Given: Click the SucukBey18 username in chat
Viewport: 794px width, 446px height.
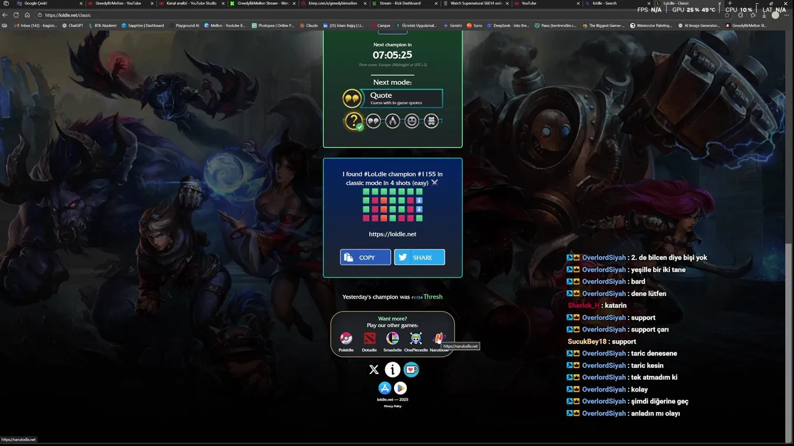Looking at the screenshot, I should (x=587, y=341).
